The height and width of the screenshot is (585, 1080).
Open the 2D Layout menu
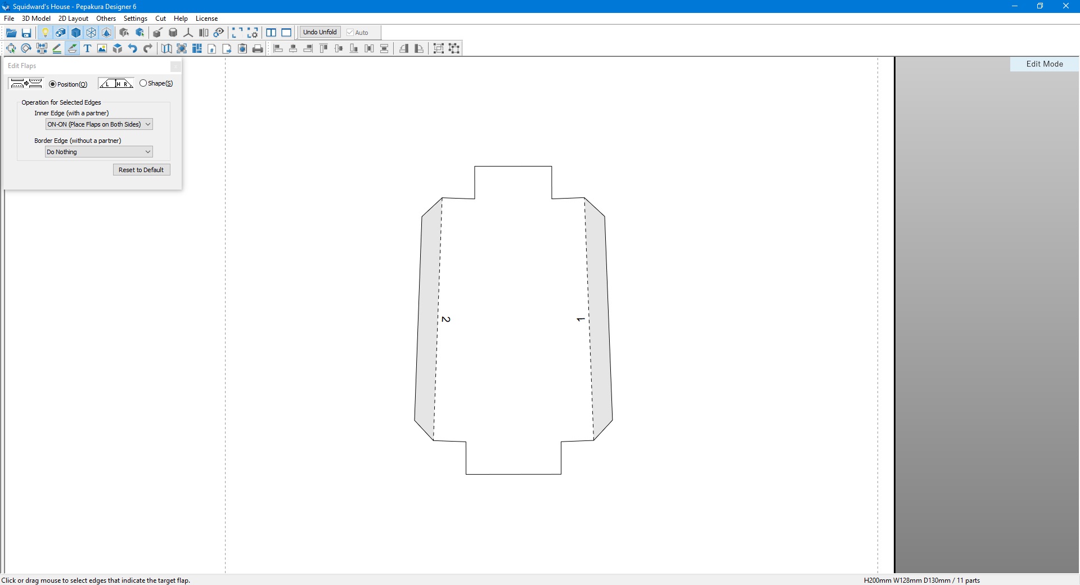tap(73, 19)
